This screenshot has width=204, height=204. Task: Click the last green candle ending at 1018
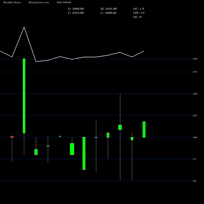(144, 129)
